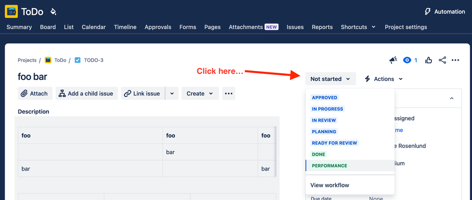Click the bar cell in middle column
This screenshot has height=200, width=472.
click(210, 152)
